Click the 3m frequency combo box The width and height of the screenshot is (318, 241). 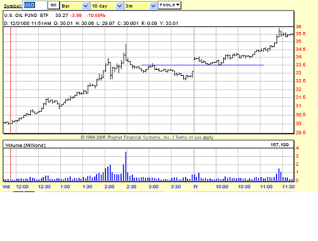pos(140,6)
